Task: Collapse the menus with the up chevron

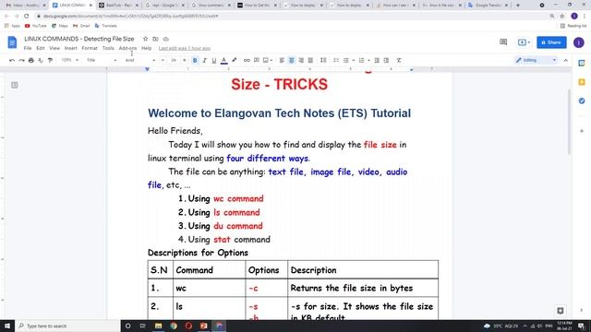Action: pyautogui.click(x=566, y=60)
